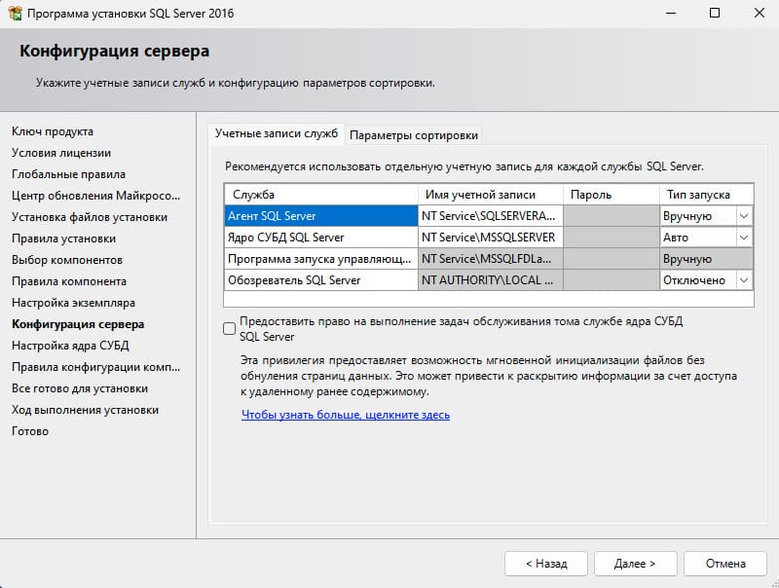This screenshot has height=588, width=779.
Task: Click password field for Ядро СУБД SQL Server
Action: point(612,238)
